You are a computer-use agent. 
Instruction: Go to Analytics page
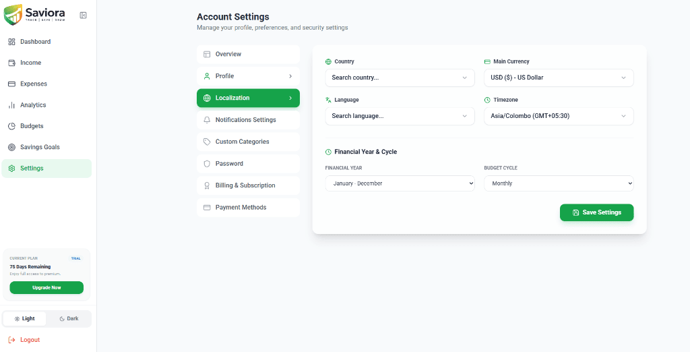coord(46,105)
